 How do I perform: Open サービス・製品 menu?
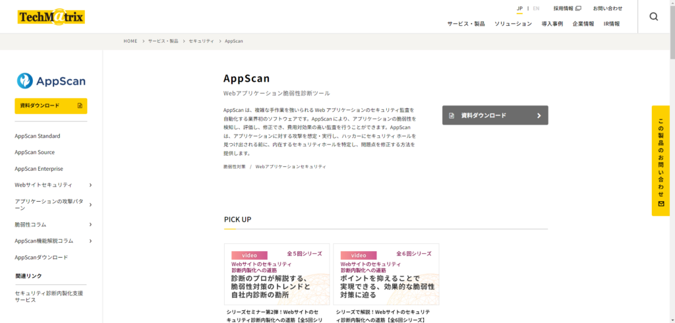tap(465, 24)
